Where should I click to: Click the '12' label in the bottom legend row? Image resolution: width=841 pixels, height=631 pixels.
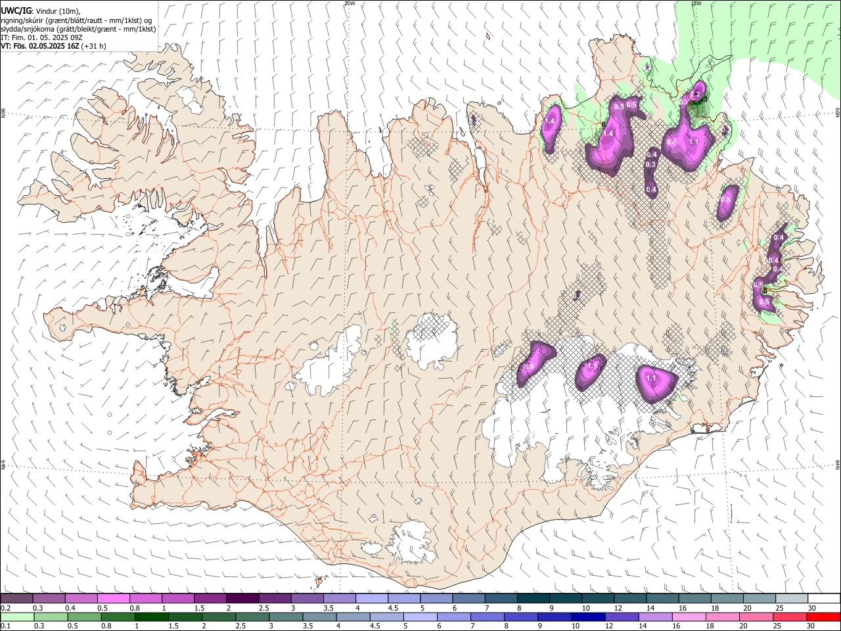pos(608,626)
